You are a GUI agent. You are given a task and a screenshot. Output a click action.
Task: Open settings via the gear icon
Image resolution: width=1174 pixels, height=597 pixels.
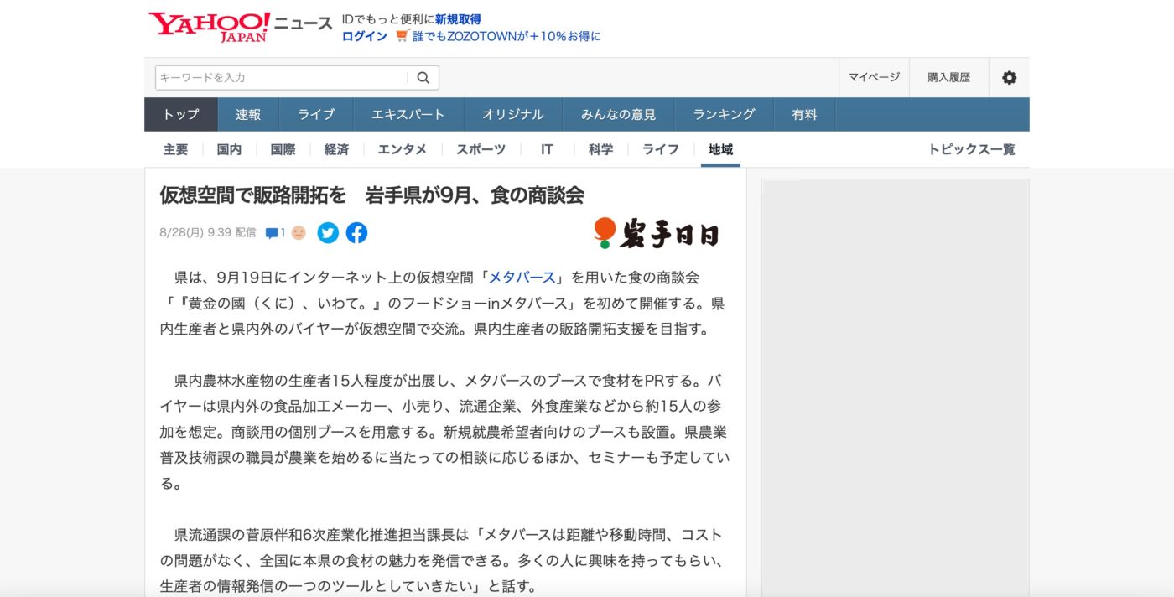1009,77
